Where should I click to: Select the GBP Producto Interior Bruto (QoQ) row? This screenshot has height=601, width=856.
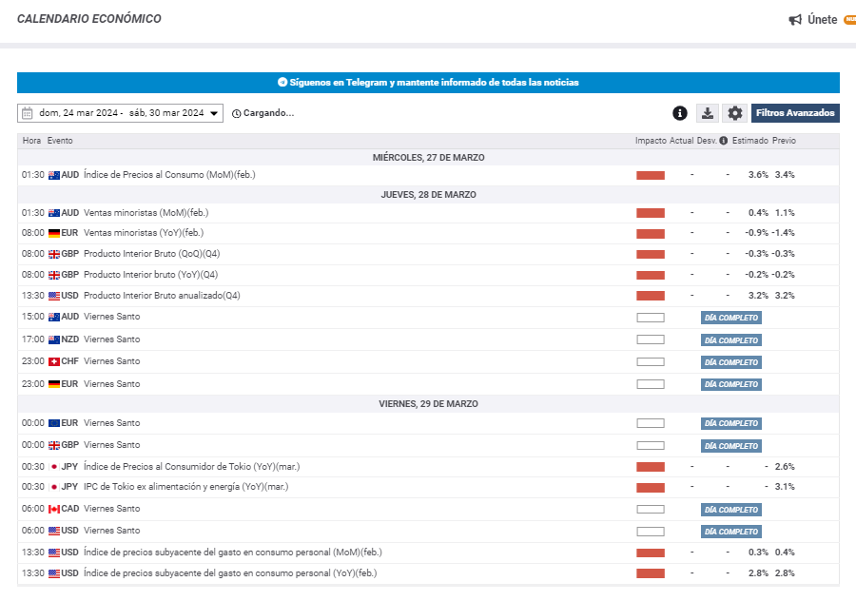pos(152,254)
